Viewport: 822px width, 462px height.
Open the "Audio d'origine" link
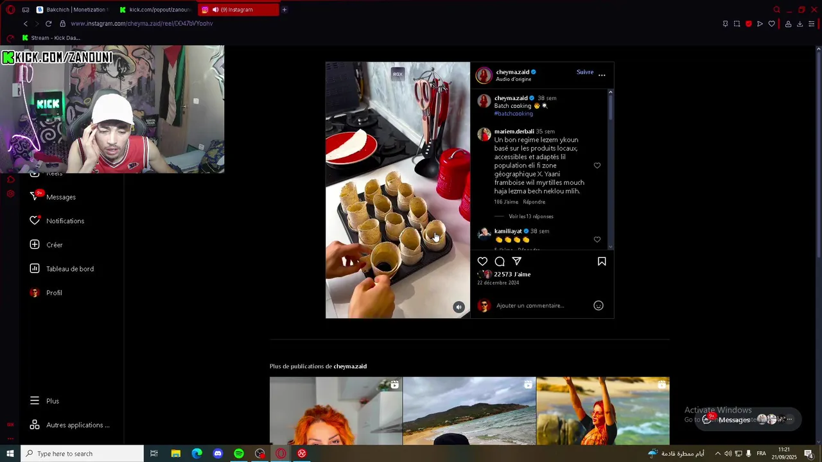coord(513,79)
